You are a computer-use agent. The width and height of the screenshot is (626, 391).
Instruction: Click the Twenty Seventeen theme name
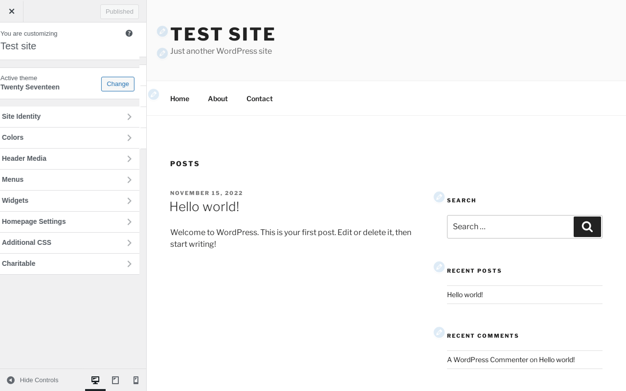click(x=30, y=87)
